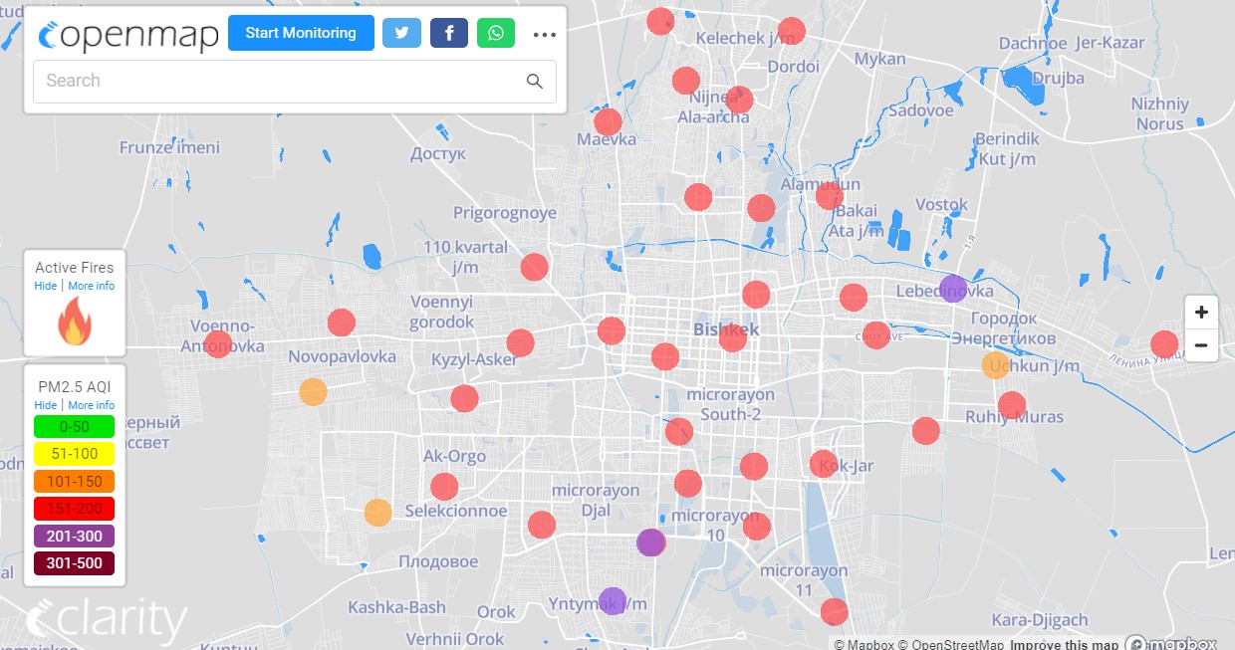Share the map via WhatsApp icon

496,33
